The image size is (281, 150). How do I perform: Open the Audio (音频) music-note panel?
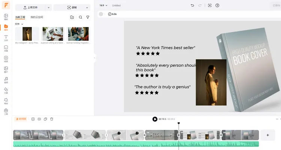coord(6,80)
